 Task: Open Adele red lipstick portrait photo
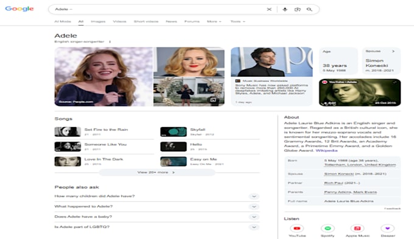coord(189,62)
